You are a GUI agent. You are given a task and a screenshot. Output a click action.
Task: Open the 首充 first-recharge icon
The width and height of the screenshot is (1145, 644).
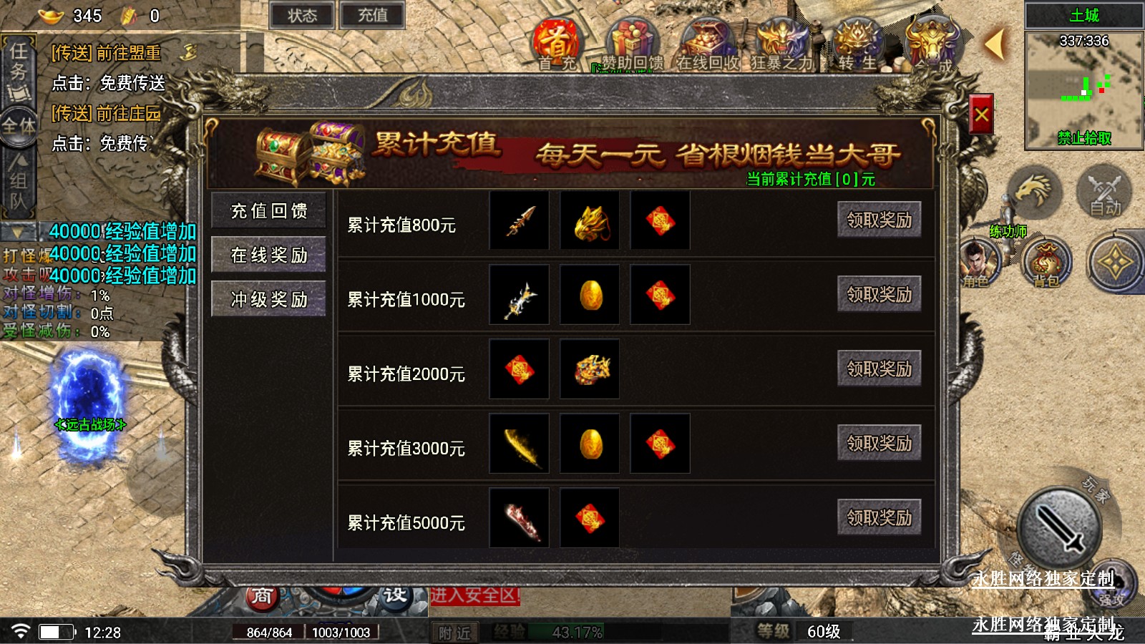pyautogui.click(x=557, y=44)
